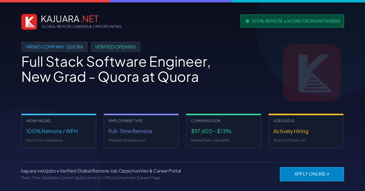Click the green diamond icon in remote badge
Image resolution: width=365 pixels, height=191 pixels.
[x=247, y=21]
